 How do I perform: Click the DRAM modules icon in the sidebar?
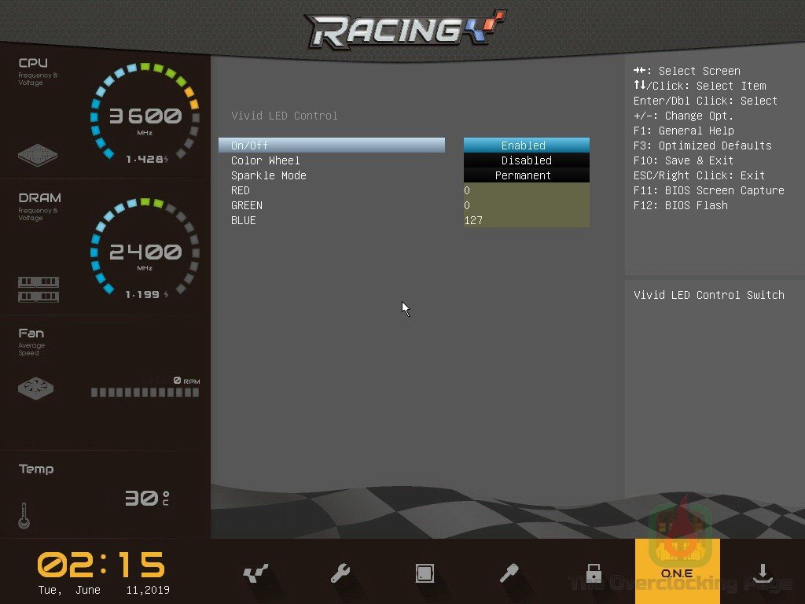coord(38,288)
